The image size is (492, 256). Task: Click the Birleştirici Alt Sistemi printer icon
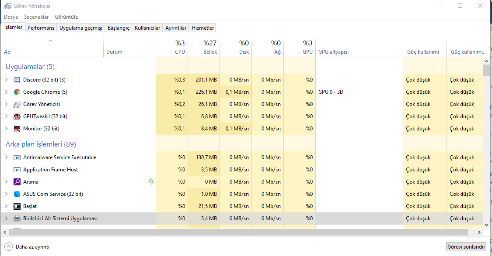(17, 218)
